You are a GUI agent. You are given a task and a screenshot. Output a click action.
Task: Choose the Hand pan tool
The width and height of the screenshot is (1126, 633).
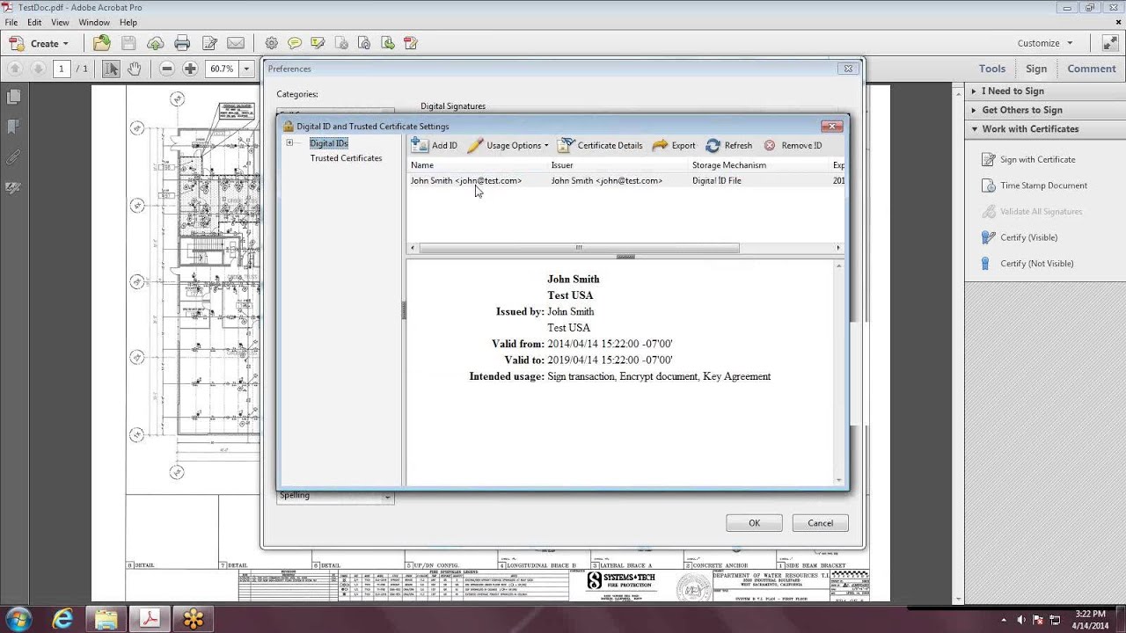tap(134, 69)
